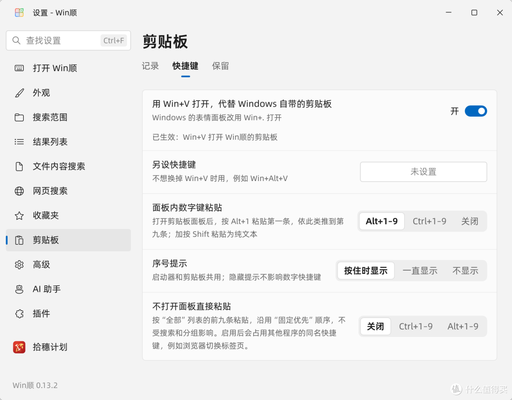Image resolution: width=512 pixels, height=400 pixels.
Task: Choose 不显示 for 序号提示
Action: (466, 271)
